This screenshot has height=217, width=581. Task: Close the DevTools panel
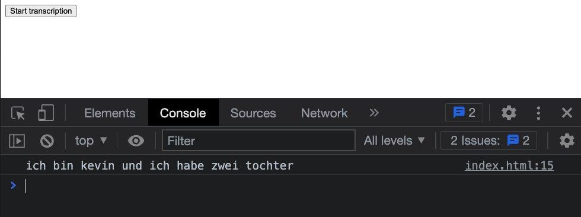567,113
